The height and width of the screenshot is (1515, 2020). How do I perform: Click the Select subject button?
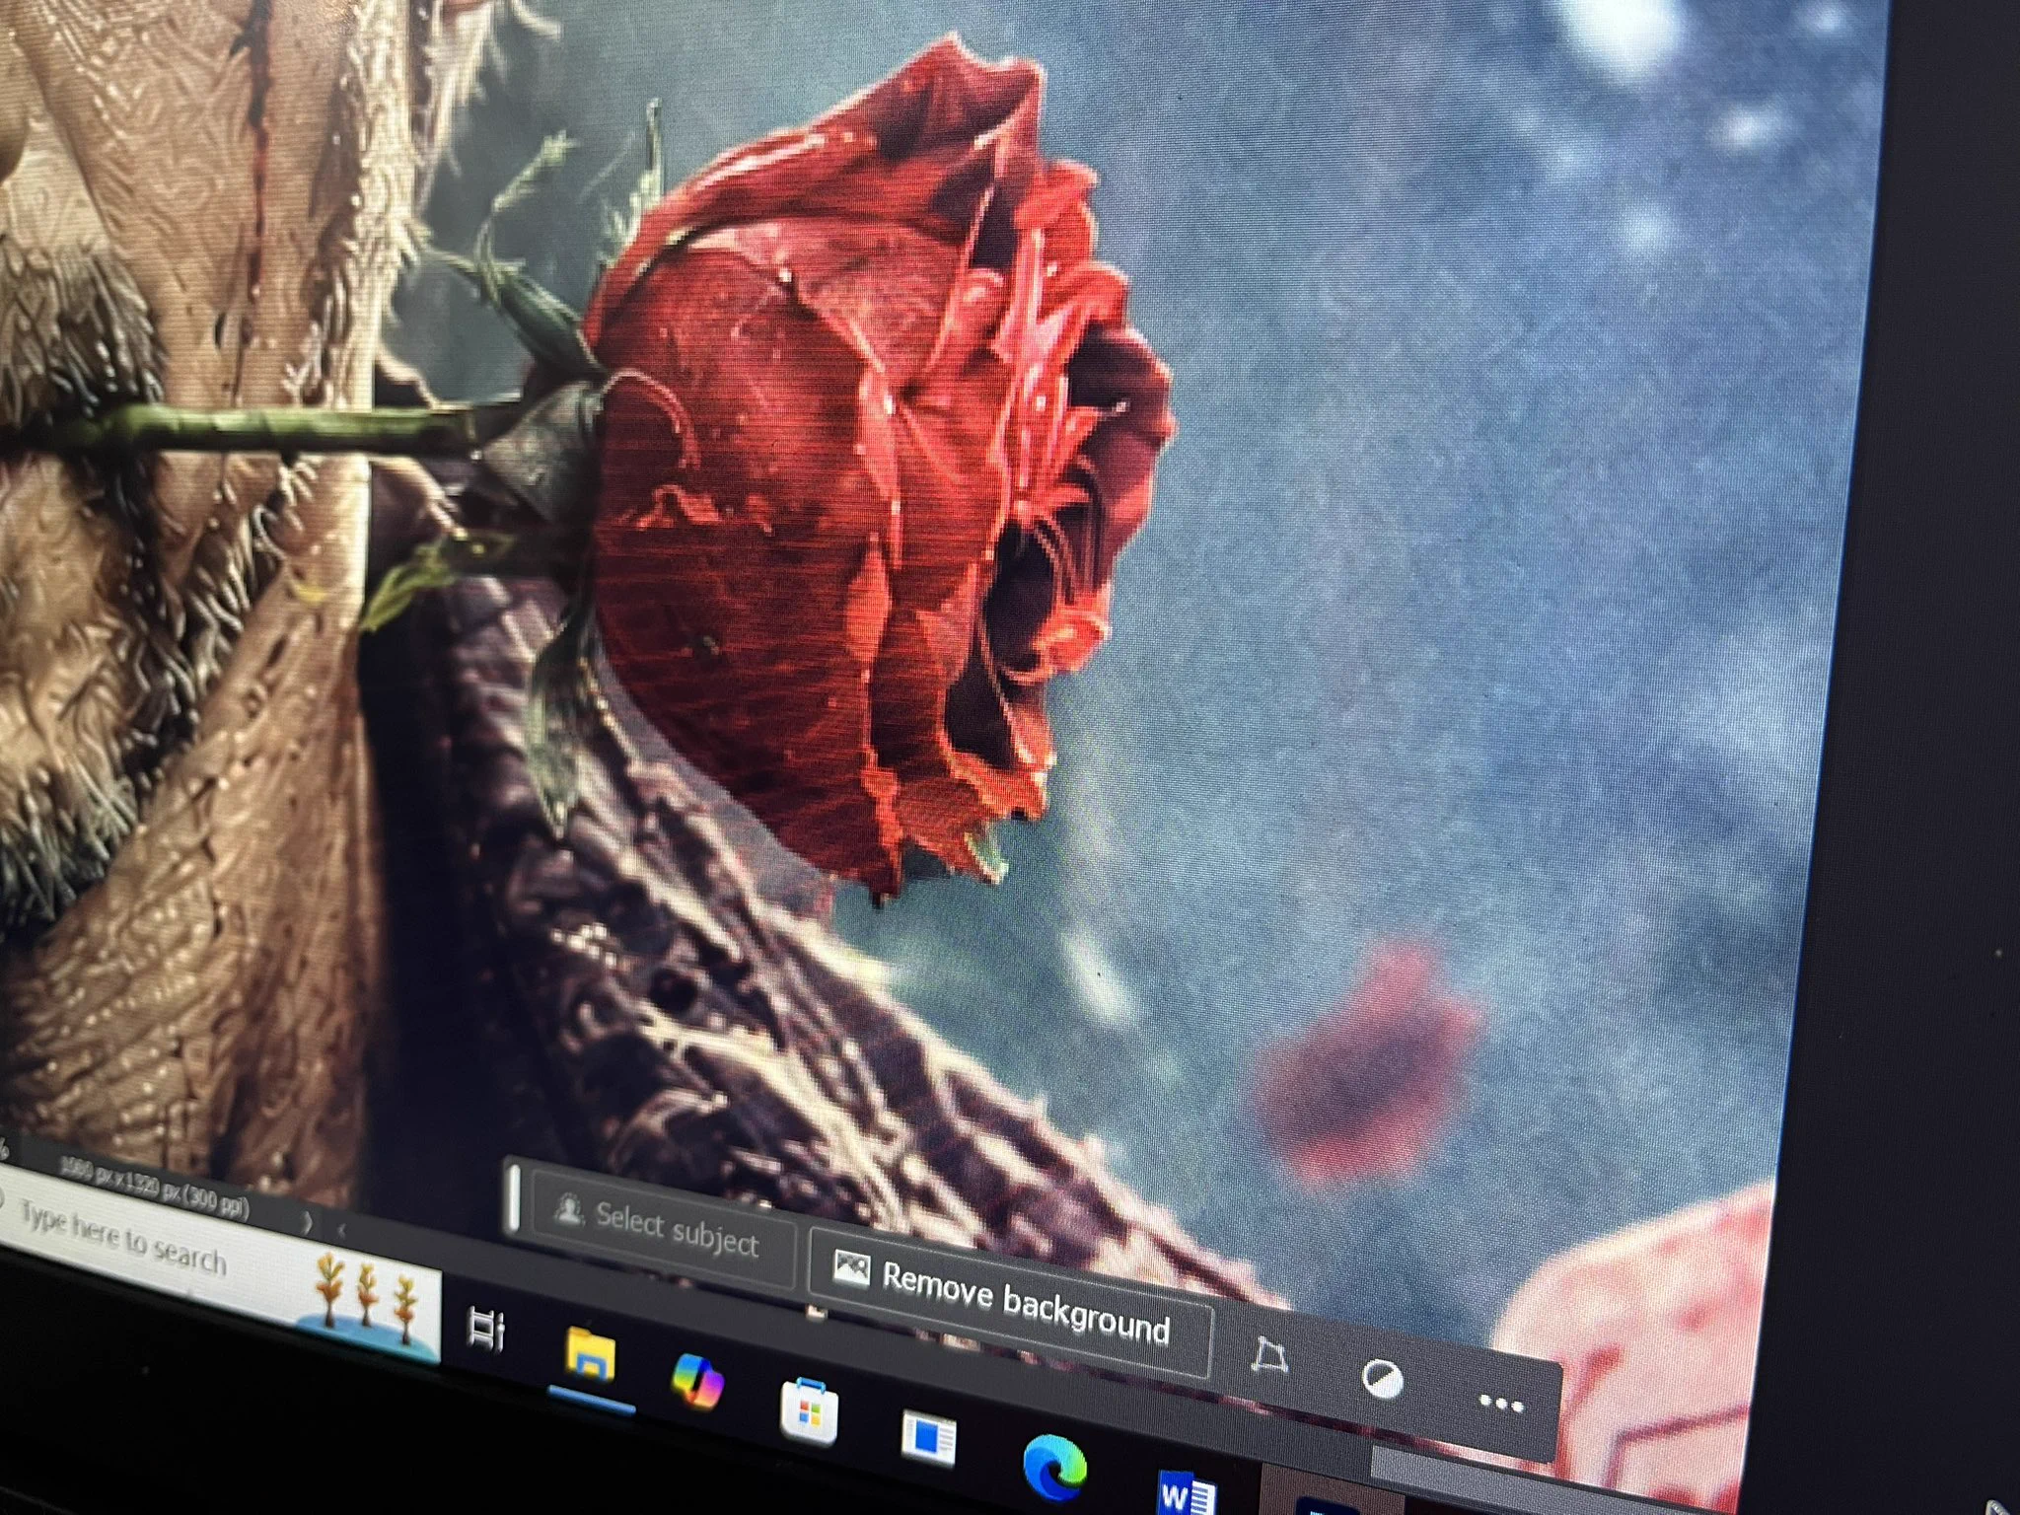point(663,1227)
